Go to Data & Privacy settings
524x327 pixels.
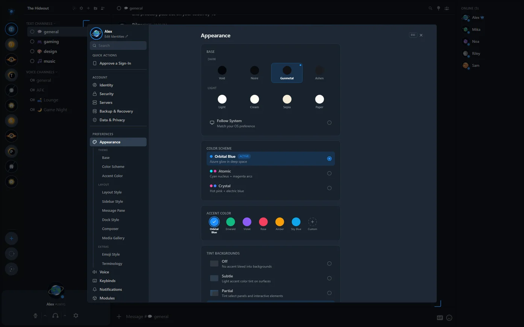(118, 120)
